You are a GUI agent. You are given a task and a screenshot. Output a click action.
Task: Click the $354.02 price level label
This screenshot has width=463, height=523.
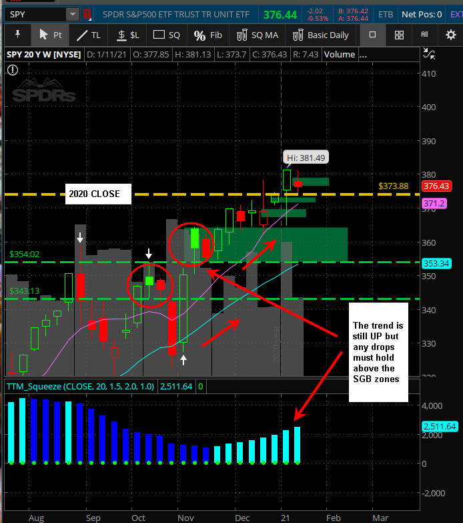point(24,254)
